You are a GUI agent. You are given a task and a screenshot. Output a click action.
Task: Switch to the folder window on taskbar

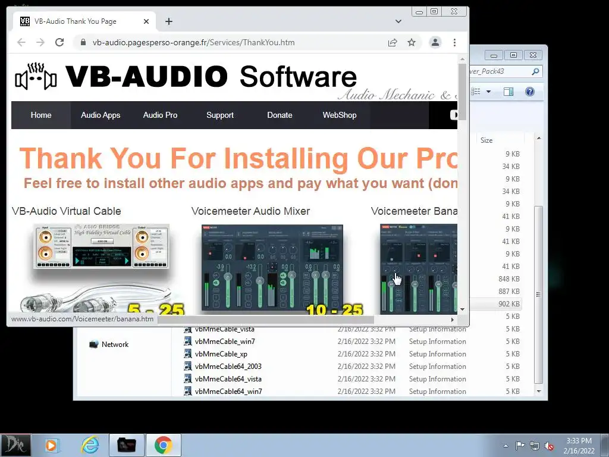pyautogui.click(x=127, y=445)
